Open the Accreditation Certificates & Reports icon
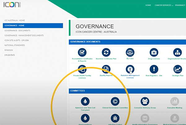Screen dimensions: 186x125 coord(82,52)
